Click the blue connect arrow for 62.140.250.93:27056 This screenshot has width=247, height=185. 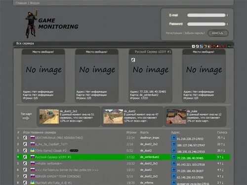(173, 176)
